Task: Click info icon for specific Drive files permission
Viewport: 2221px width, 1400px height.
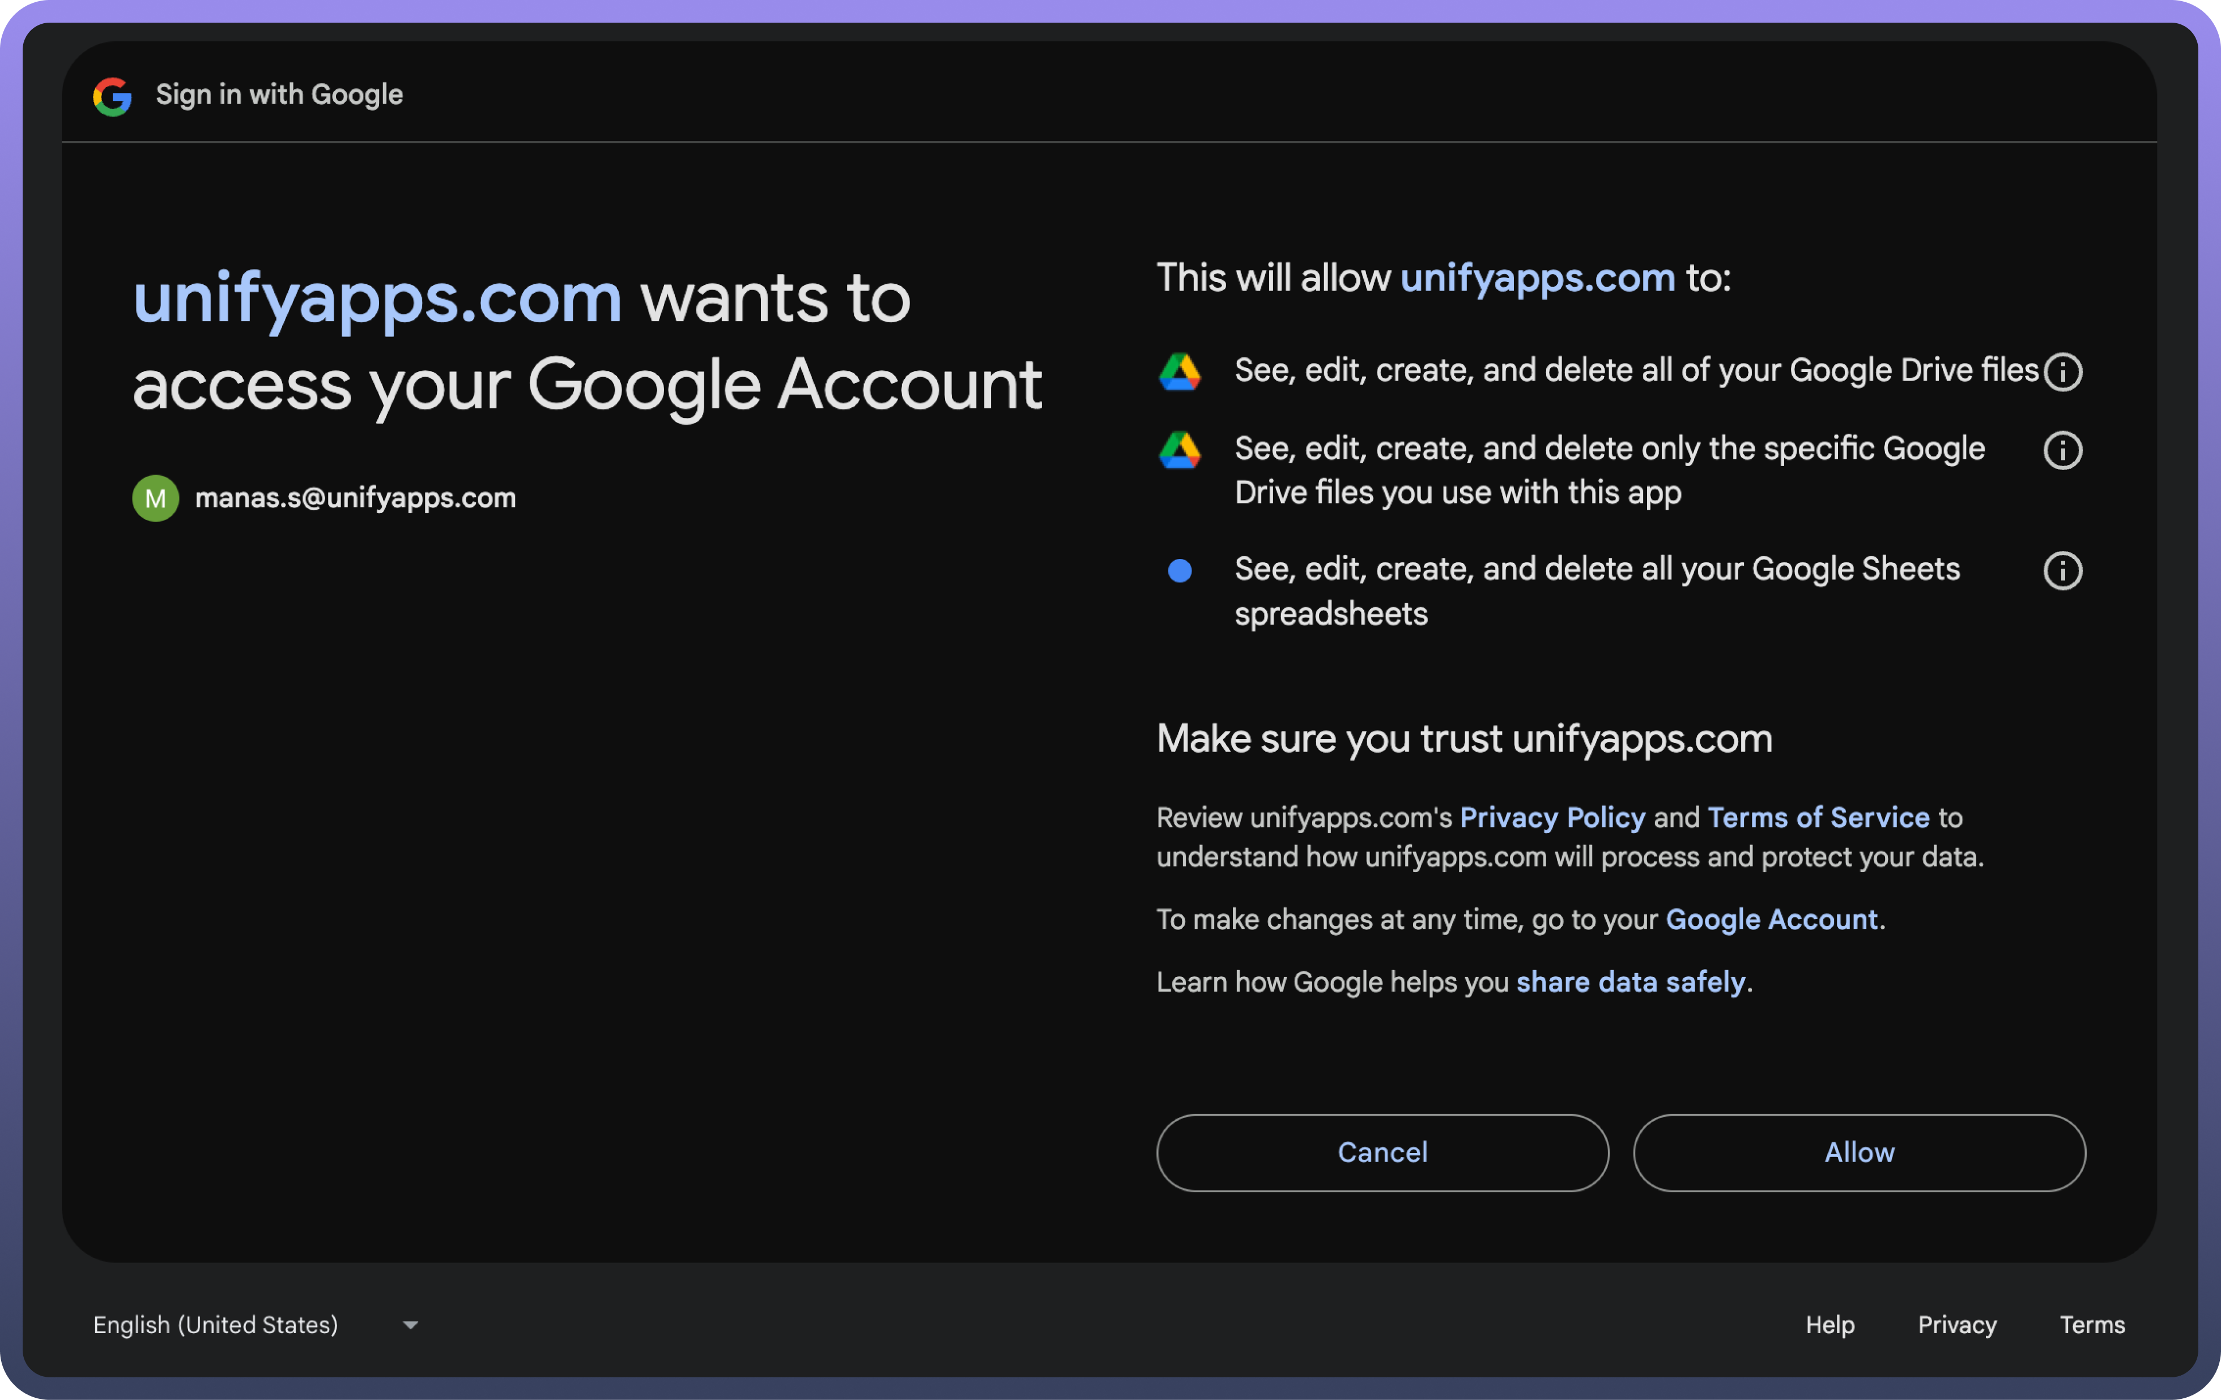Action: pos(2062,451)
